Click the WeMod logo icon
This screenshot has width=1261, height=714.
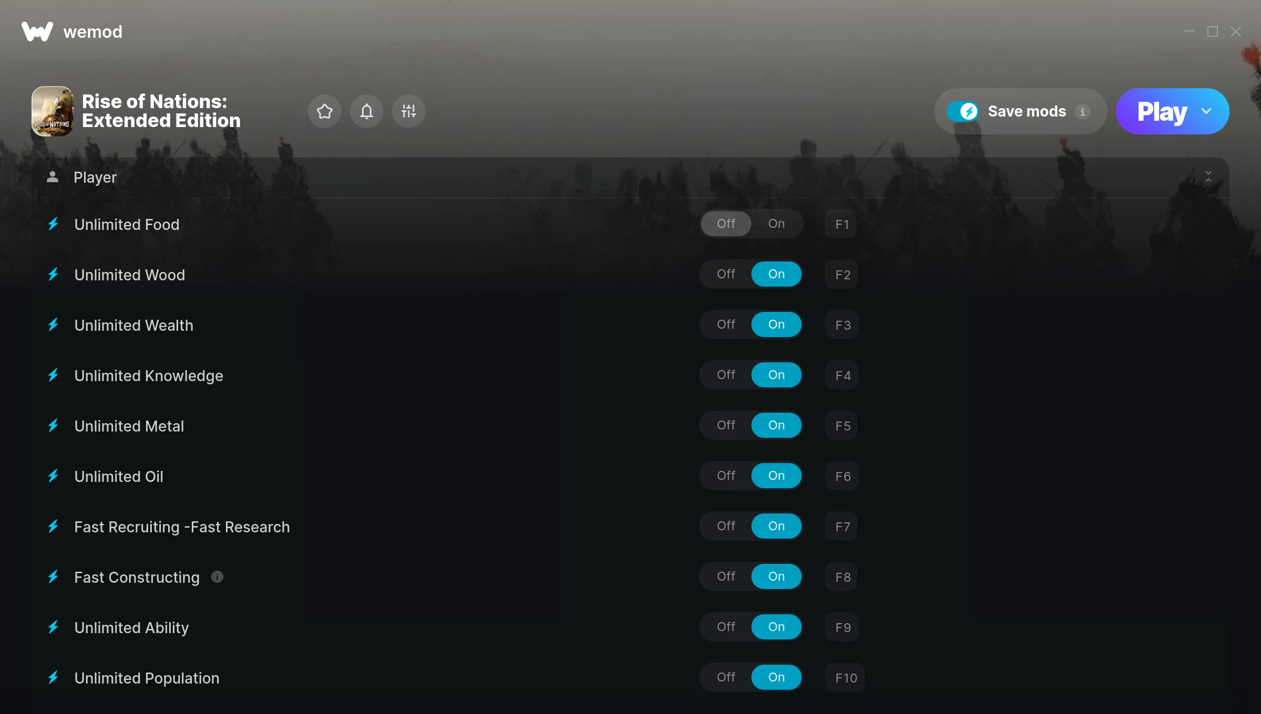point(37,31)
